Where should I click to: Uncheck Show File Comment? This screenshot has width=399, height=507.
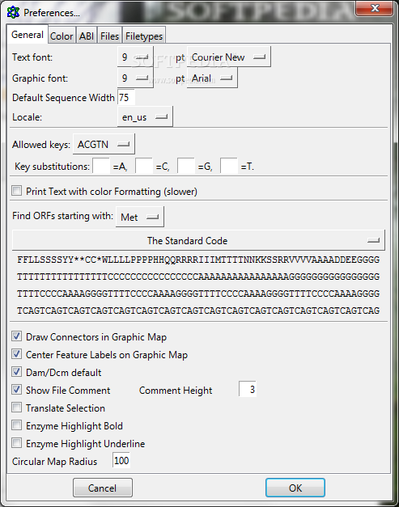pyautogui.click(x=16, y=390)
